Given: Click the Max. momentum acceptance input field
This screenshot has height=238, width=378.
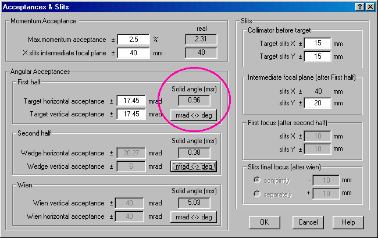Looking at the screenshot, I should [x=133, y=40].
